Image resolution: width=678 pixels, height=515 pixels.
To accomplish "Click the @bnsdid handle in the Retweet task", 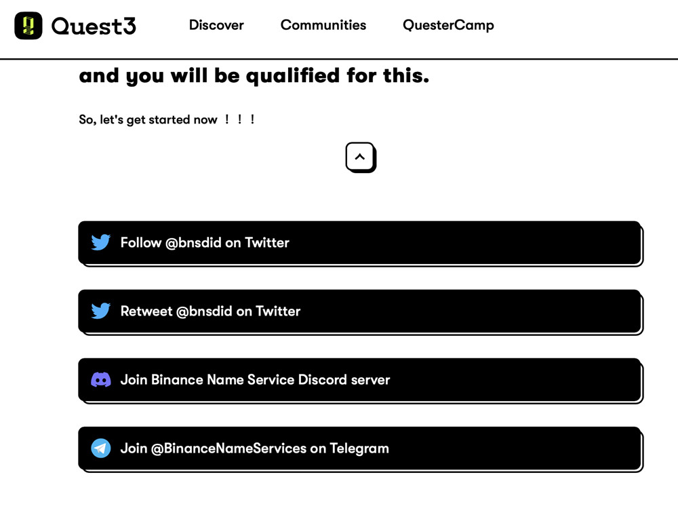I will (204, 311).
